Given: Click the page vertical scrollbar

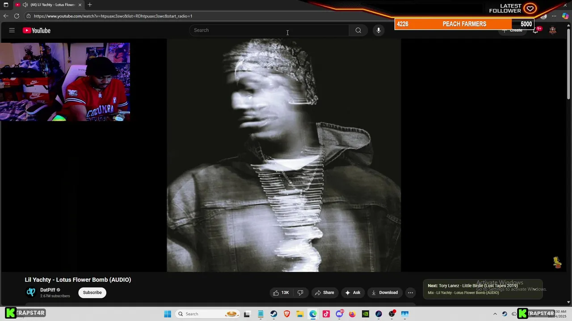Looking at the screenshot, I should click(568, 65).
